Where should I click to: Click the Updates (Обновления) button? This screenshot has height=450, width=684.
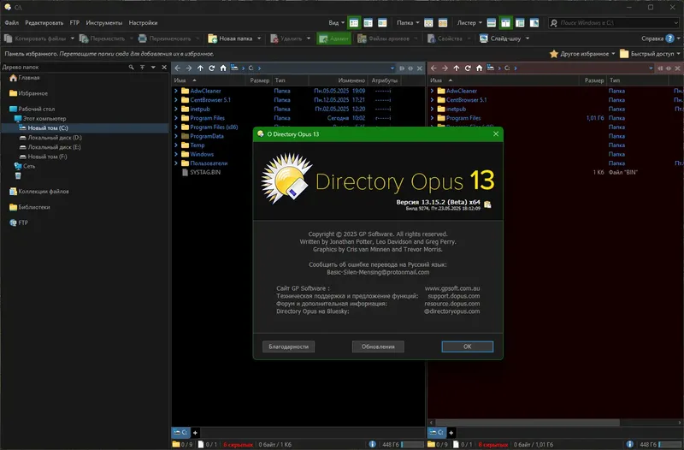point(378,346)
